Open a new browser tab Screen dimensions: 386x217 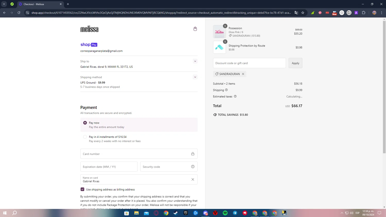[68, 4]
